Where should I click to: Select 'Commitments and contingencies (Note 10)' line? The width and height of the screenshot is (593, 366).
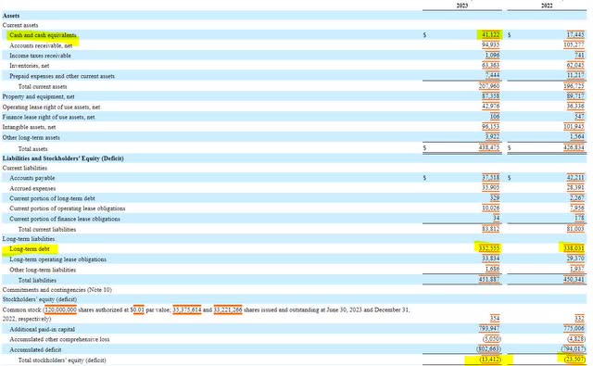click(x=57, y=290)
